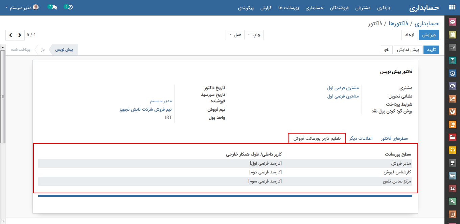The height and width of the screenshot is (224, 460).
Task: Open the حسابداری top menu item
Action: pyautogui.click(x=315, y=7)
